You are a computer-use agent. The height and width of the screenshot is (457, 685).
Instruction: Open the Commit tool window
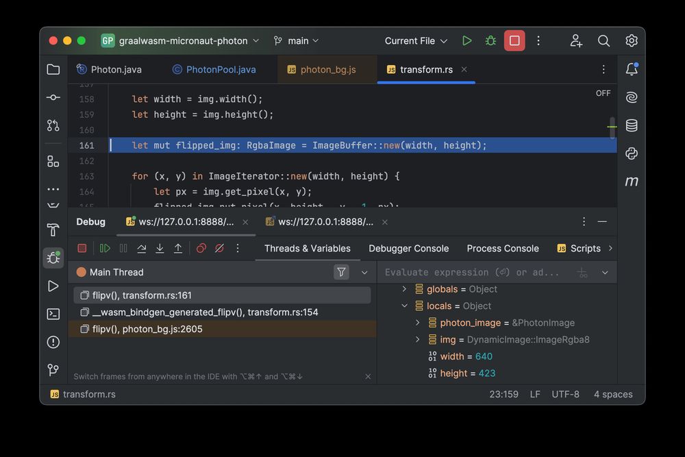(x=53, y=97)
